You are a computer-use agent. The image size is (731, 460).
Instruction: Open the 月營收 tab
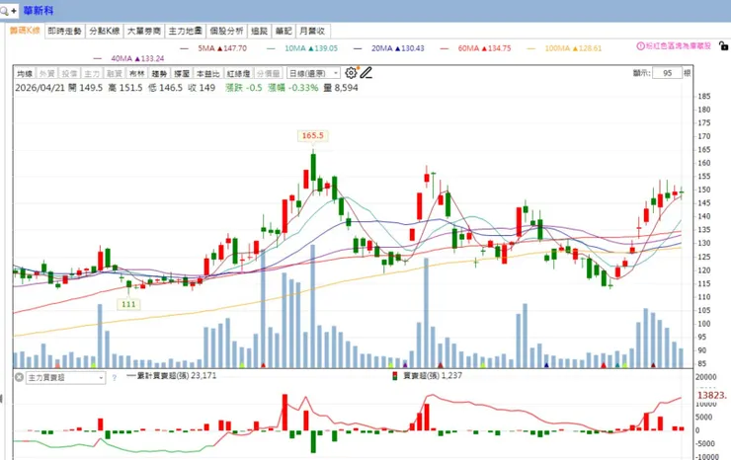tap(312, 32)
